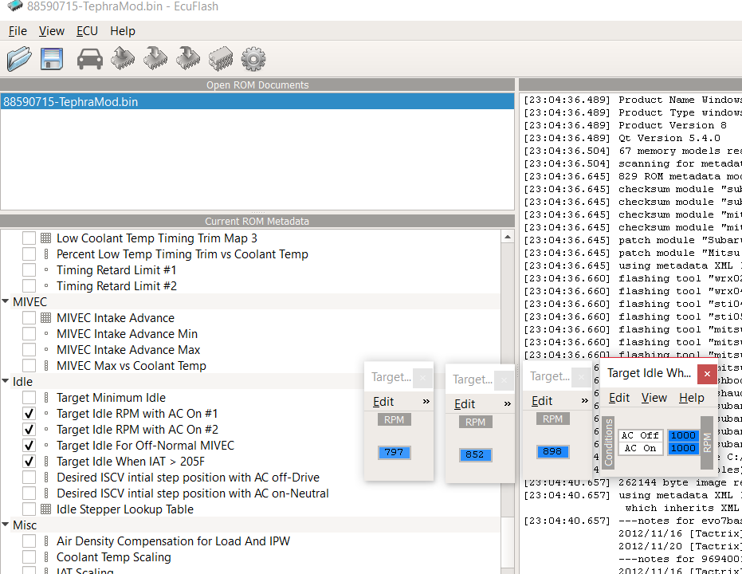Viewport: 742px width, 574px height.
Task: Open the Help menu in the main menu bar
Action: tap(123, 31)
